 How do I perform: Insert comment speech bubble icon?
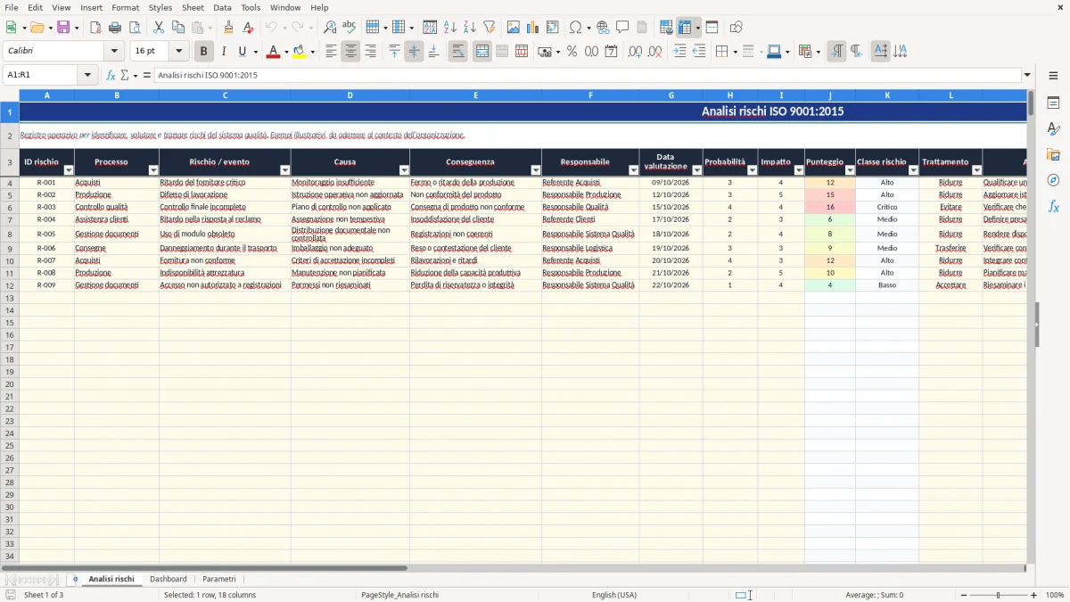[622, 28]
